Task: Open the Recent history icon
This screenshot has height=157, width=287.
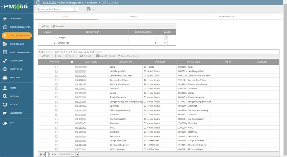Action: coord(5,105)
